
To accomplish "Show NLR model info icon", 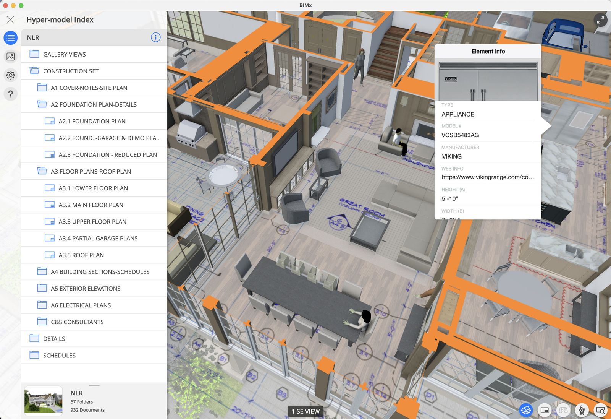I will coord(155,37).
